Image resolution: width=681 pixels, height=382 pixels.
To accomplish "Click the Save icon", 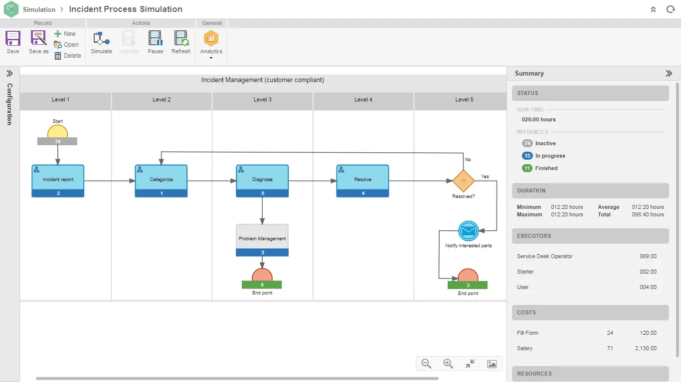I will tap(12, 42).
